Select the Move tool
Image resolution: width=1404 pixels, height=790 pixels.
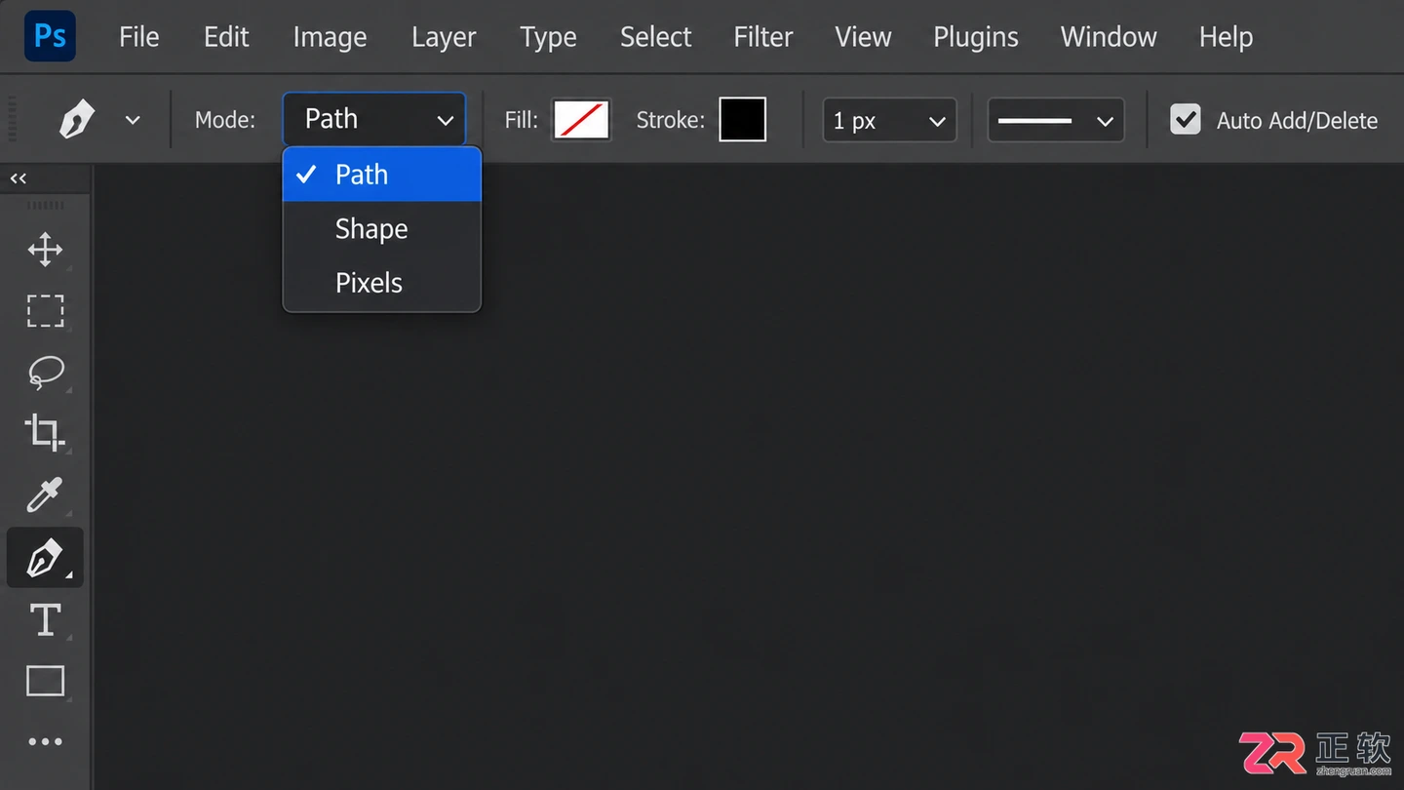point(45,250)
